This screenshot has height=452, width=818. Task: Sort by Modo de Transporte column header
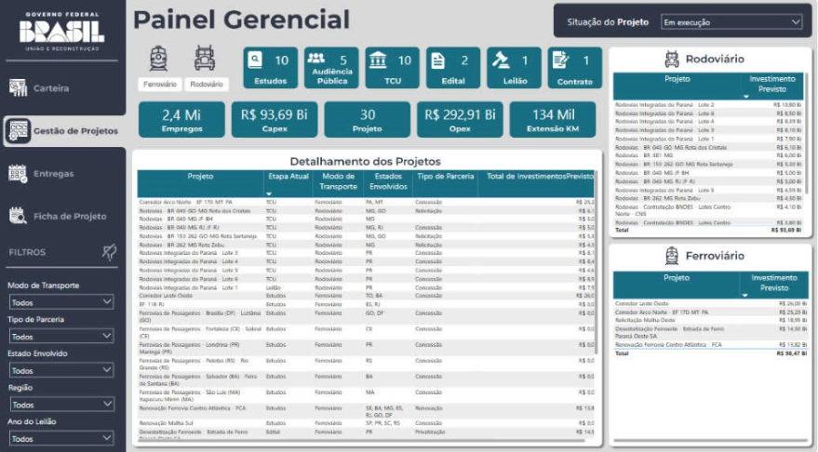coord(338,181)
